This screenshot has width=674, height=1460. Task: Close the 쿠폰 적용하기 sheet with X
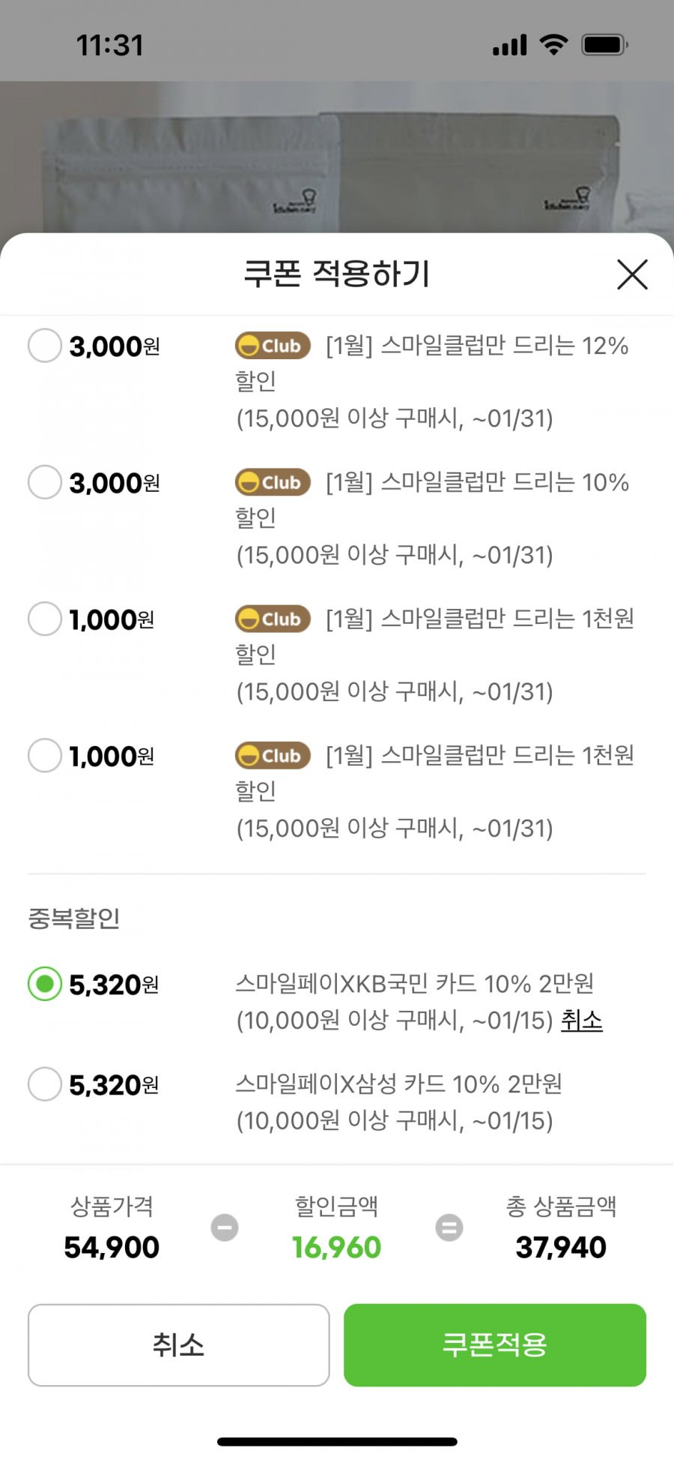click(632, 274)
